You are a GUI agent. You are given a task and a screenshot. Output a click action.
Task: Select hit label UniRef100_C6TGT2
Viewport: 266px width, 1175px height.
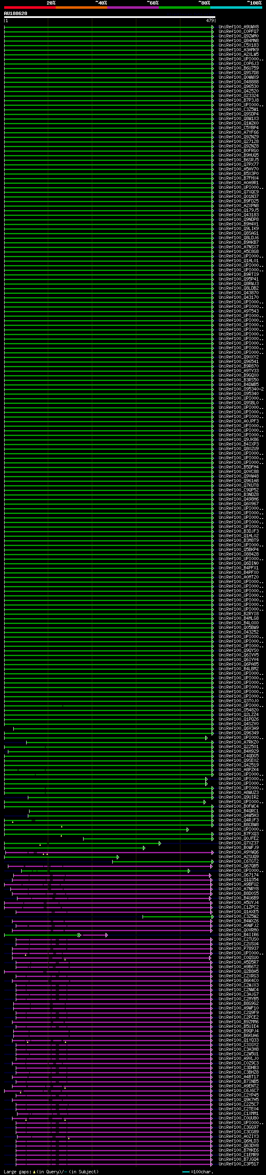click(x=239, y=862)
